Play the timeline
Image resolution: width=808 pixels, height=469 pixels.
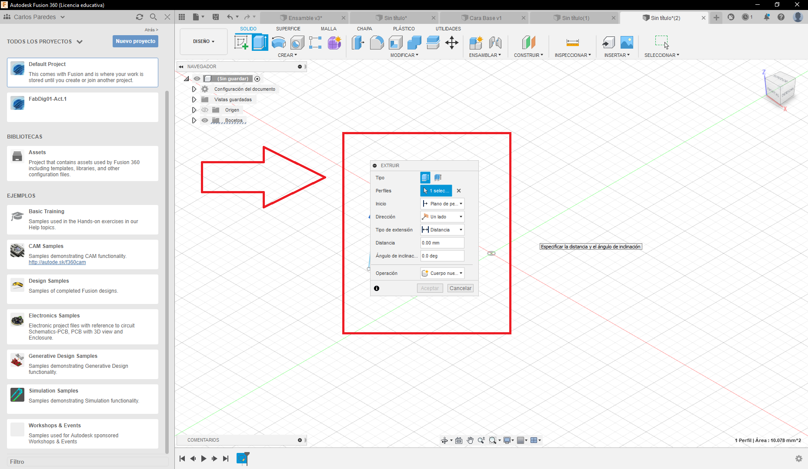click(x=204, y=459)
